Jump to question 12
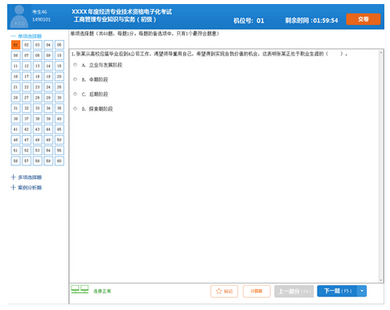390x310 pixels. [27, 66]
